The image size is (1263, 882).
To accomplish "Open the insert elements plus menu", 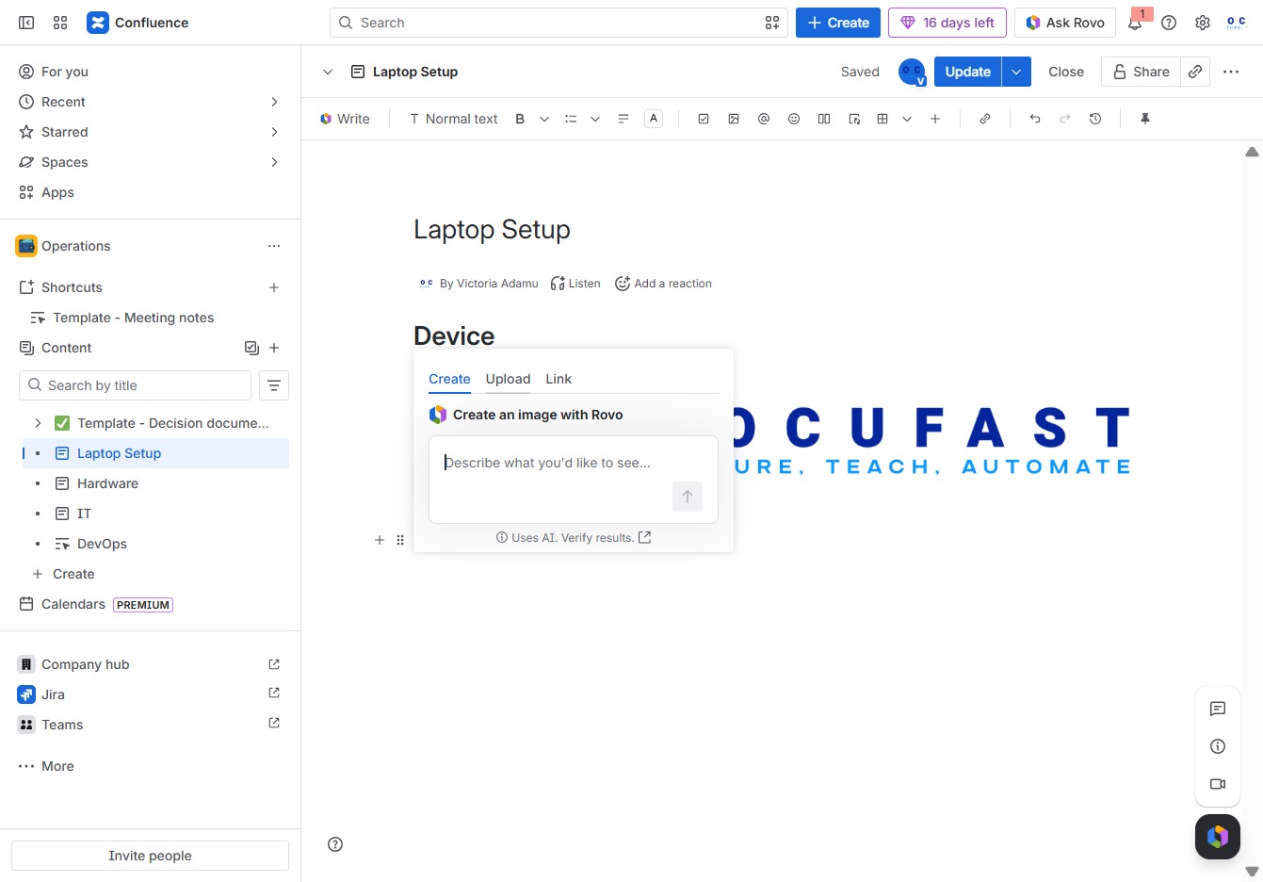I will pyautogui.click(x=935, y=119).
